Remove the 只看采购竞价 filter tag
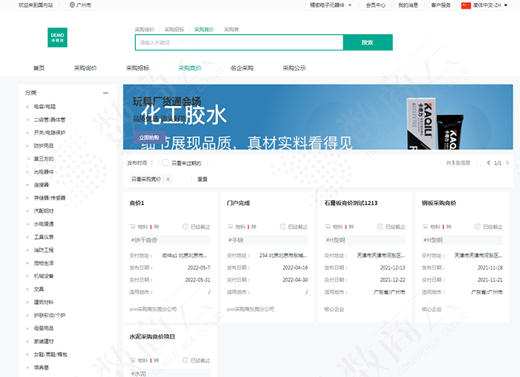This screenshot has height=377, width=520. [x=168, y=180]
